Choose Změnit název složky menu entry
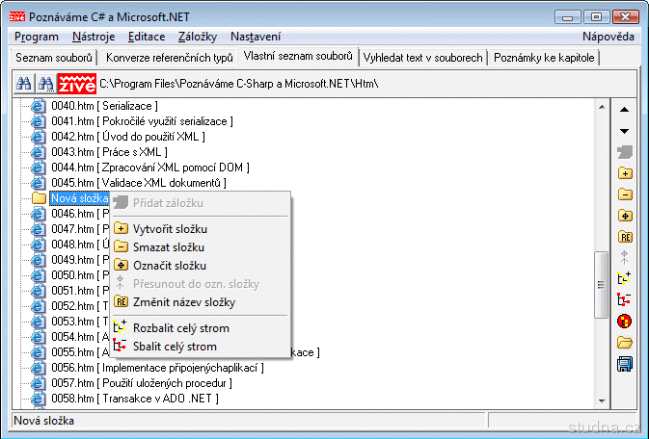This screenshot has height=439, width=649. click(x=201, y=302)
